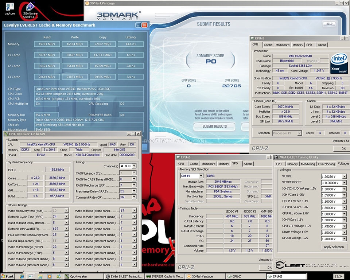Switch to EVGA E-LEET Tuning taskbar button
Viewport: 350px width, 280px height.
click(124, 276)
